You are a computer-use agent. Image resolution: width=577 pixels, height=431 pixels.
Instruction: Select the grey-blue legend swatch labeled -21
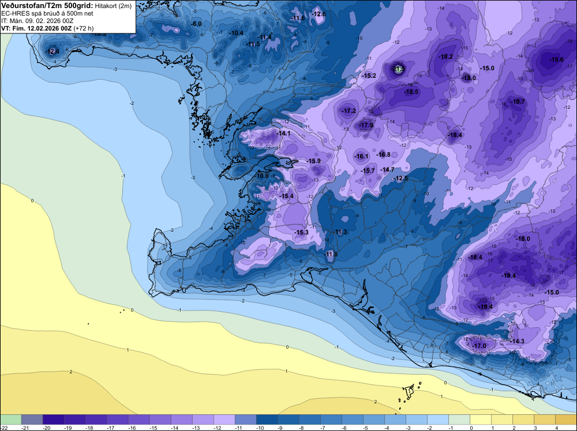tap(32, 419)
